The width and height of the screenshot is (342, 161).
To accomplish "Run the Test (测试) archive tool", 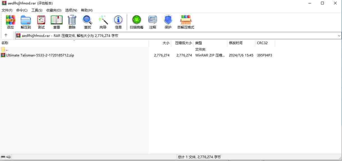I will click(x=41, y=22).
